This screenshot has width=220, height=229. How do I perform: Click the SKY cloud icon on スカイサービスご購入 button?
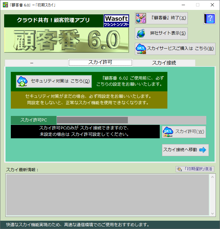pyautogui.click(x=141, y=49)
